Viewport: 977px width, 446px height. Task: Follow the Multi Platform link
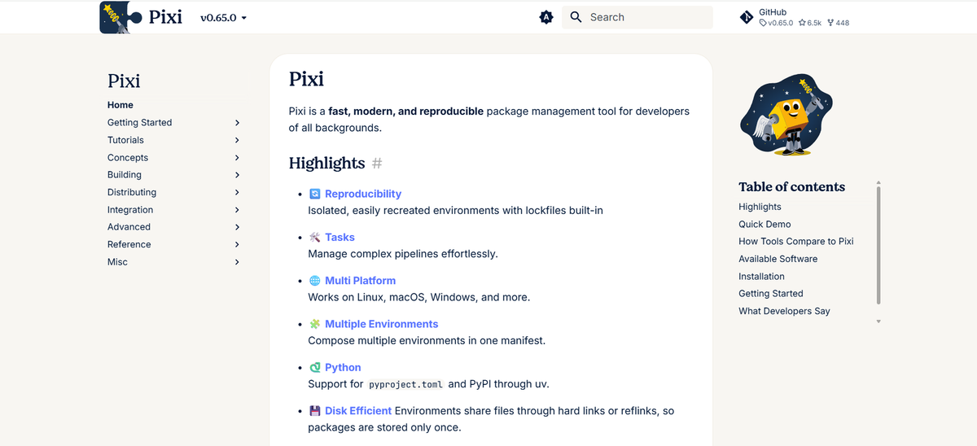pyautogui.click(x=360, y=280)
